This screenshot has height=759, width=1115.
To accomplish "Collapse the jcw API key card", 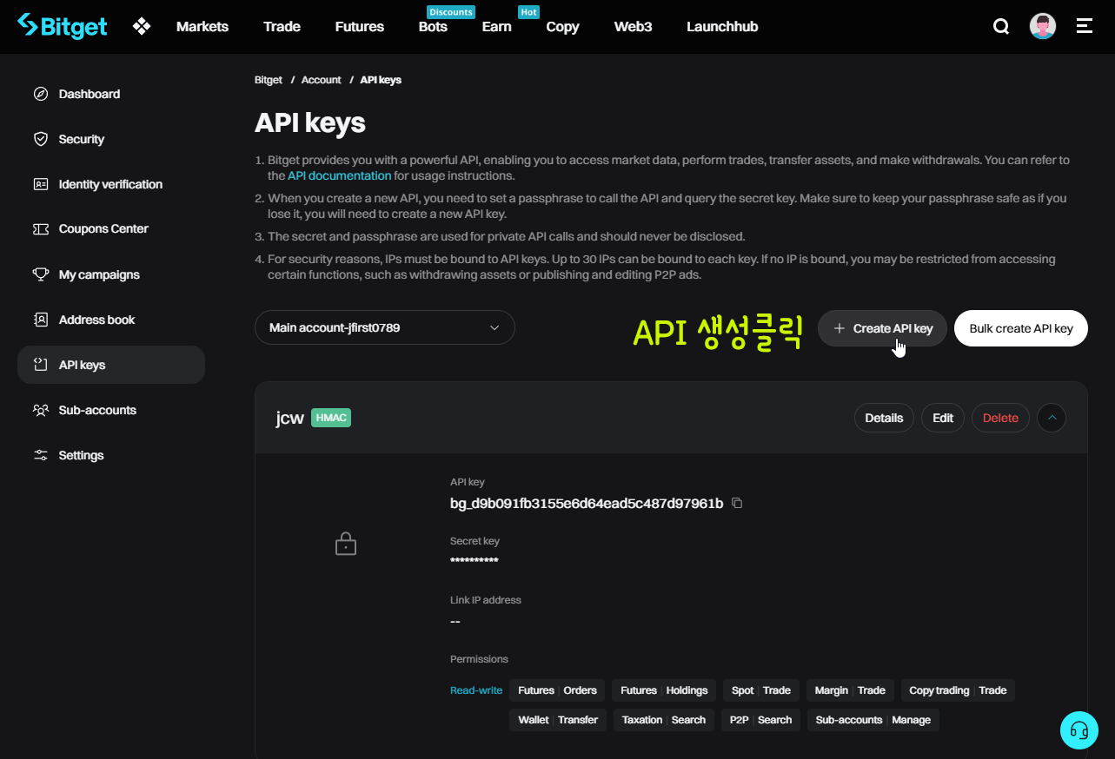I will point(1052,418).
